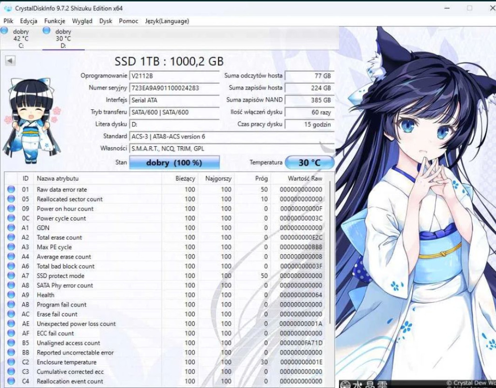The image size is (496, 388).
Task: Click the serial number field 723EA9A901100024283
Action: click(174, 88)
